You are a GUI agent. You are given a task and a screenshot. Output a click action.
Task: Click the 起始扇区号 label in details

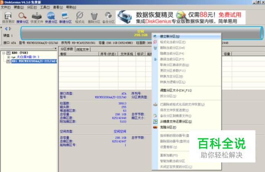[x=68, y=145]
